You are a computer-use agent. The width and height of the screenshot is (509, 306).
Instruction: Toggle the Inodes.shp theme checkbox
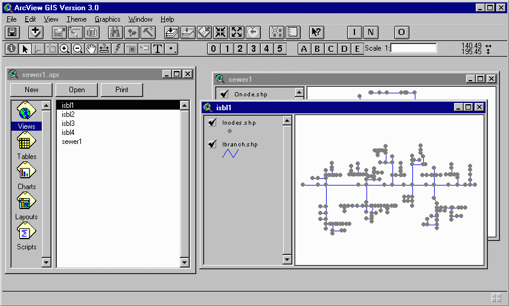(212, 123)
